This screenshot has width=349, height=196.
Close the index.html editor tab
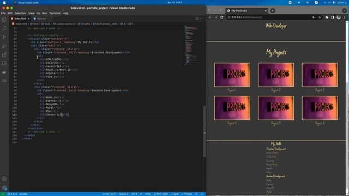pyautogui.click(x=28, y=19)
